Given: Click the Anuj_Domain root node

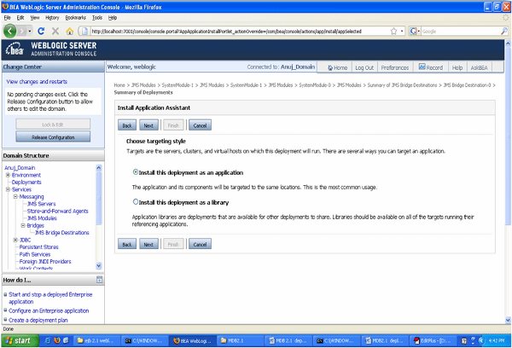Looking at the screenshot, I should click(20, 168).
